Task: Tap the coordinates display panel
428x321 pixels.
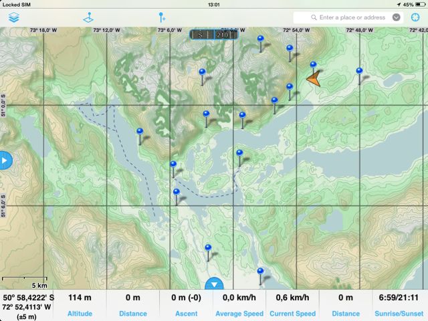Action: (x=28, y=305)
